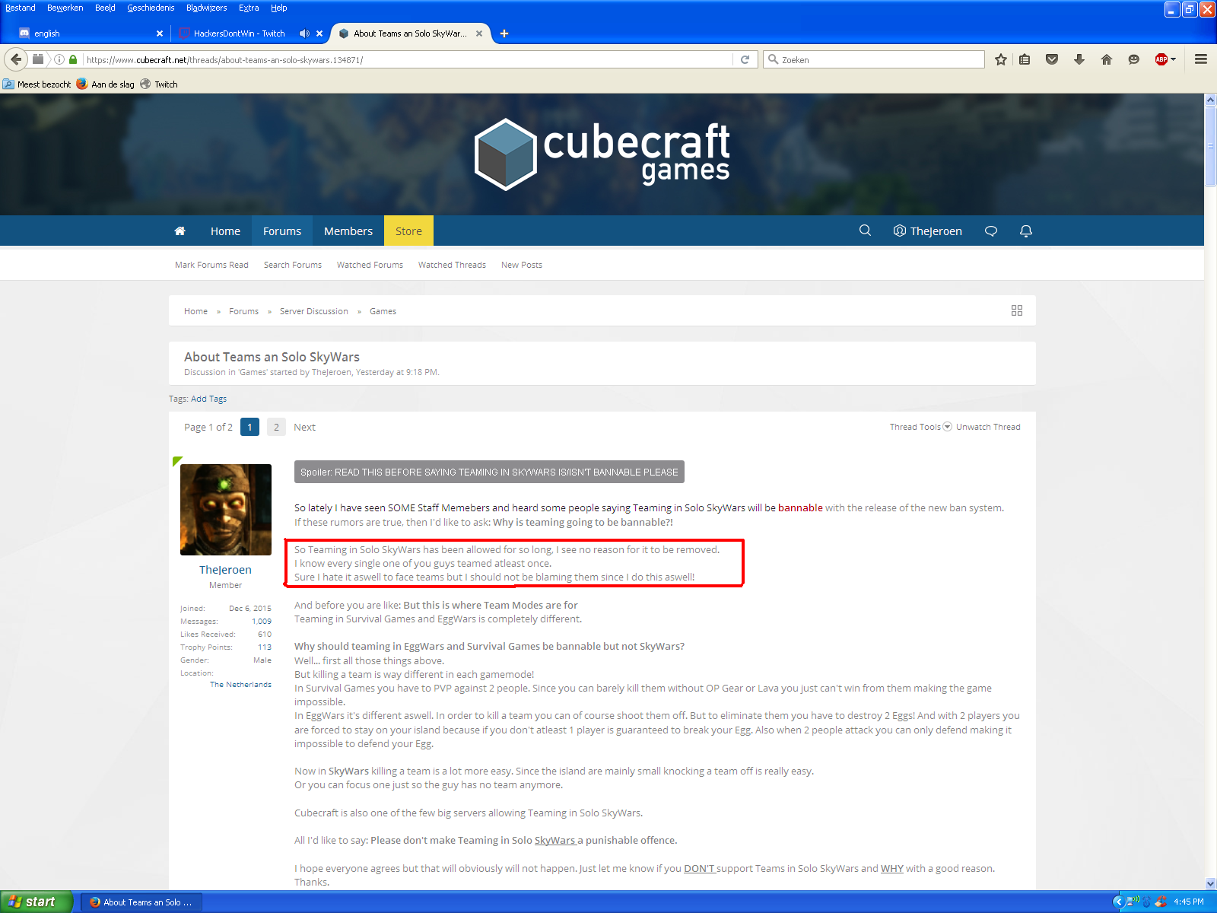This screenshot has width=1217, height=913.
Task: View the site identity info icon
Action: pos(59,59)
